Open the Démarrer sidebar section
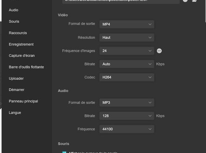This screenshot has height=153, width=206. tap(16, 90)
